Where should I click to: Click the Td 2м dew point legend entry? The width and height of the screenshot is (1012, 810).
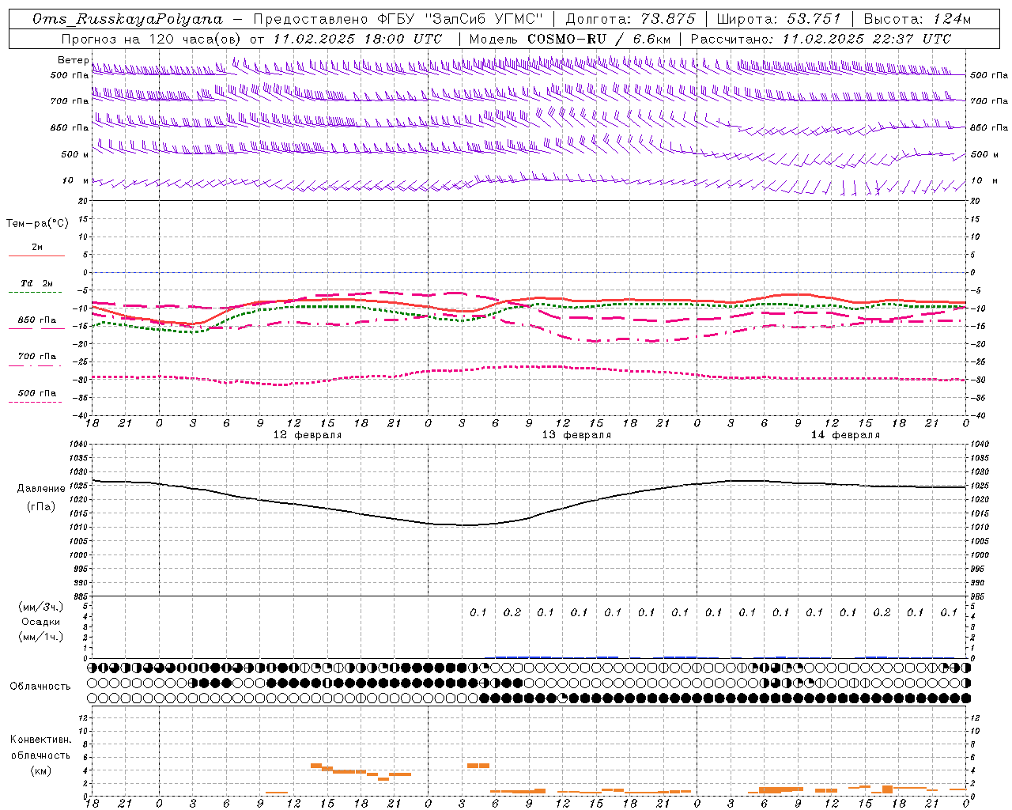click(37, 283)
